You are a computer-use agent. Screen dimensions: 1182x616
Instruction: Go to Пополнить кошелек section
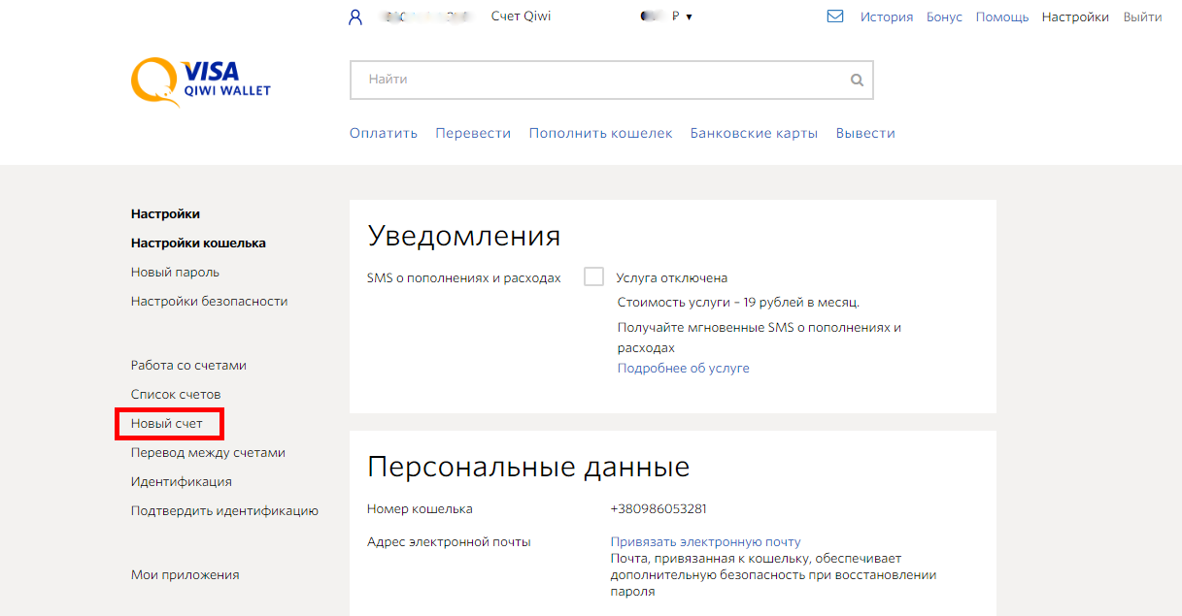[600, 133]
